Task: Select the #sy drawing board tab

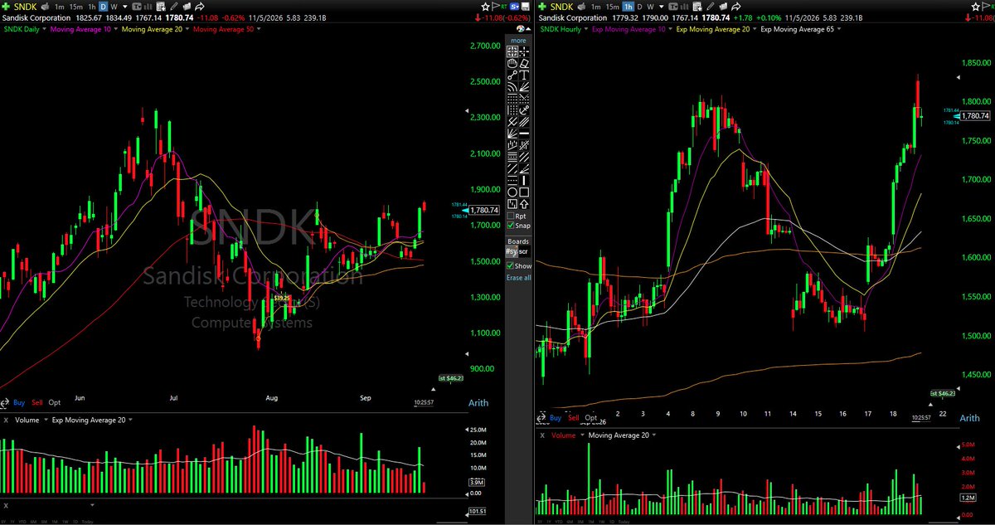Action: coord(512,250)
